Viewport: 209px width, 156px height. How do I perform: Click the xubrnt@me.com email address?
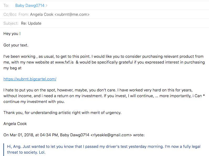[72, 14]
